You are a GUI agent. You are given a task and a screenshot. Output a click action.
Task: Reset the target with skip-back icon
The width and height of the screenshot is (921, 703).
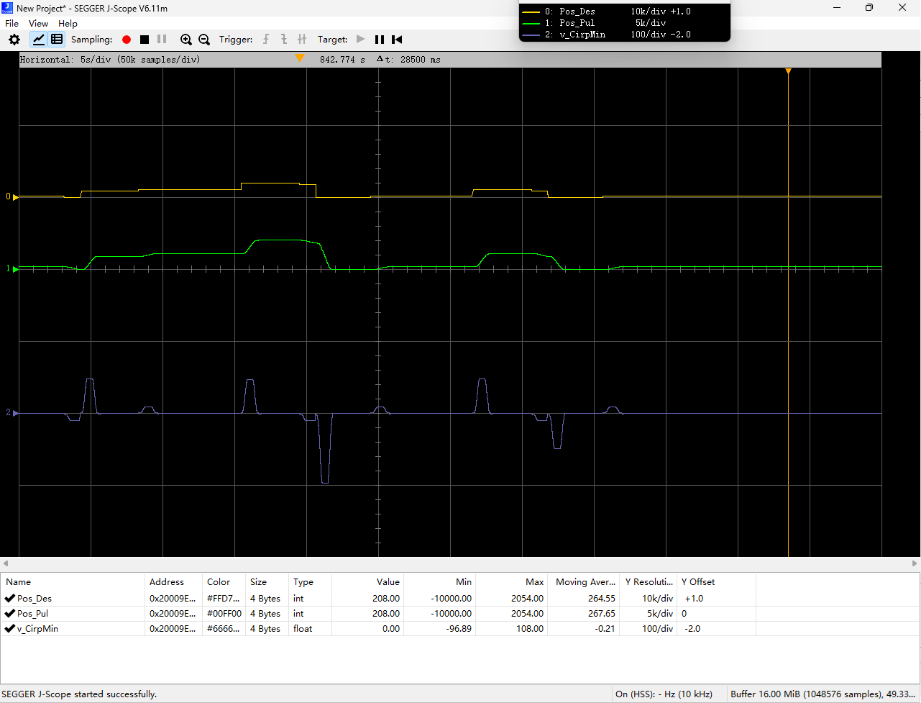point(397,40)
